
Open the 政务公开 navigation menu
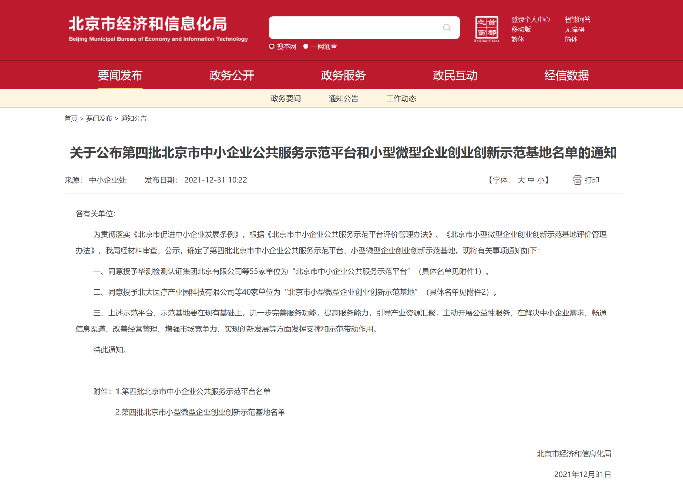[x=232, y=75]
